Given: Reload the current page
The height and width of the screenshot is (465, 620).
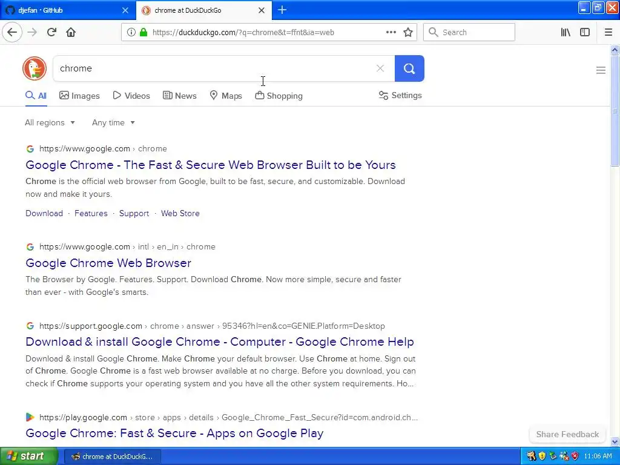Looking at the screenshot, I should pos(51,33).
